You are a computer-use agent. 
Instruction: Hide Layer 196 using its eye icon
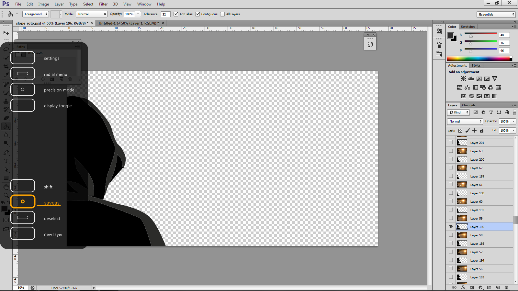pos(451,227)
